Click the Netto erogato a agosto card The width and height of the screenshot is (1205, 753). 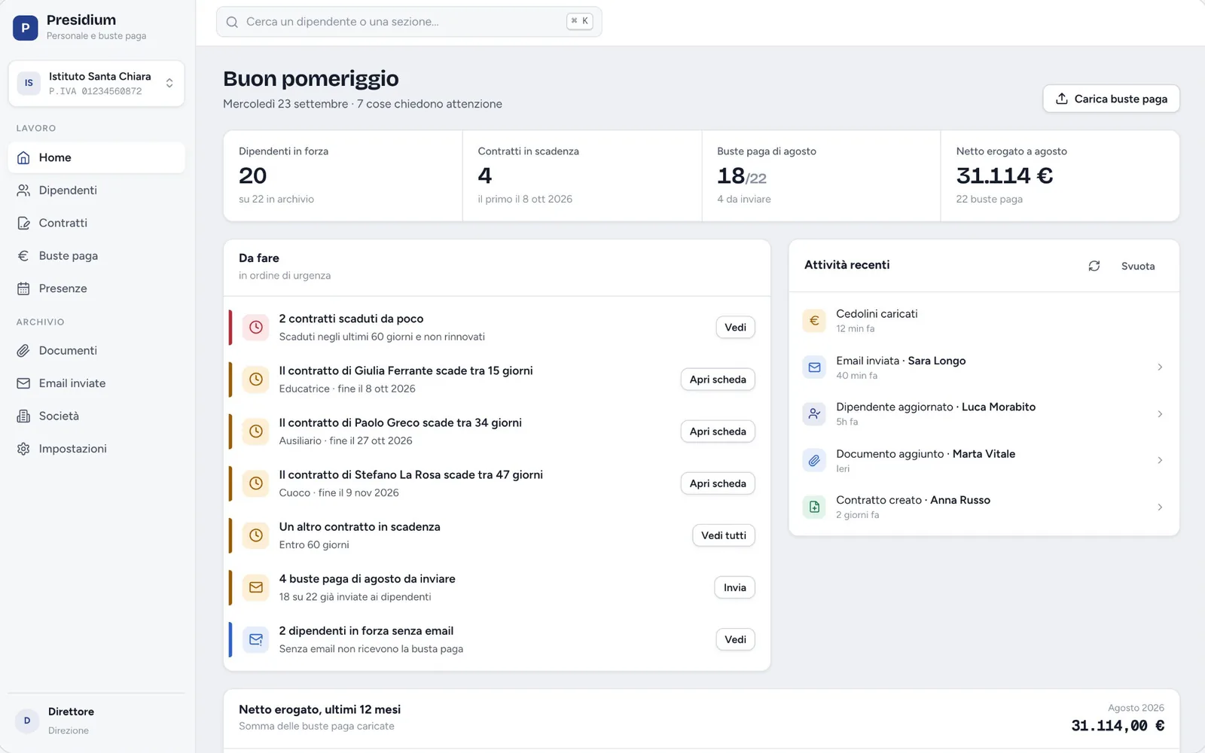(1060, 175)
